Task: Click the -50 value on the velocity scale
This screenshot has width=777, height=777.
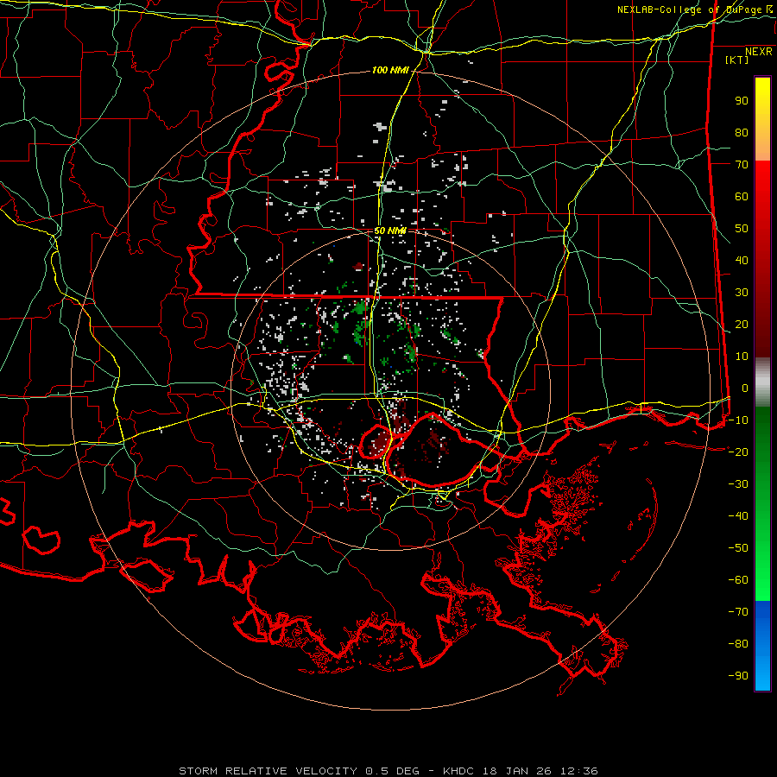Action: point(738,547)
